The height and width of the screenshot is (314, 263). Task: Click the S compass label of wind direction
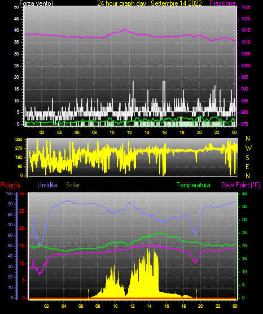[248, 158]
